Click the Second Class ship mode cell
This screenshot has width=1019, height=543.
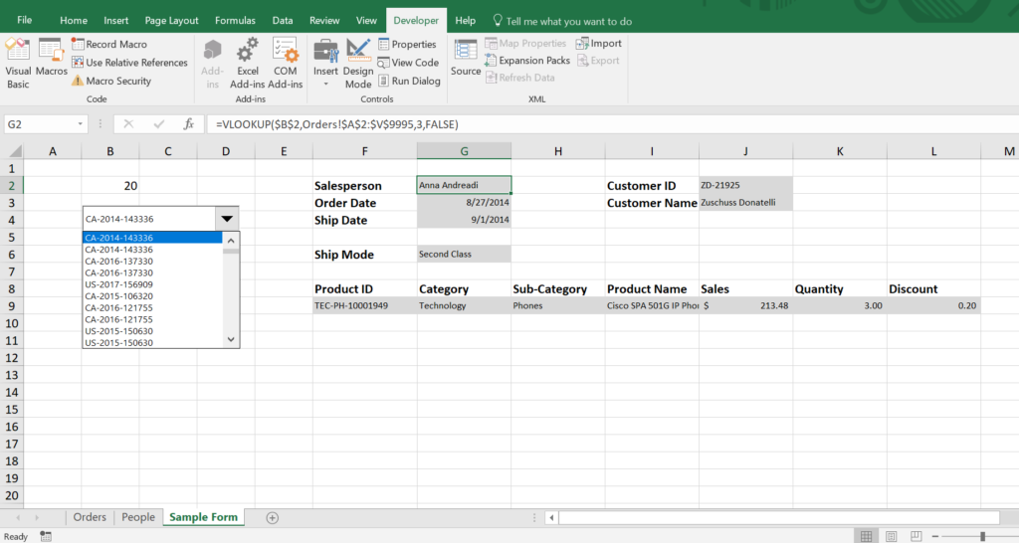point(464,254)
